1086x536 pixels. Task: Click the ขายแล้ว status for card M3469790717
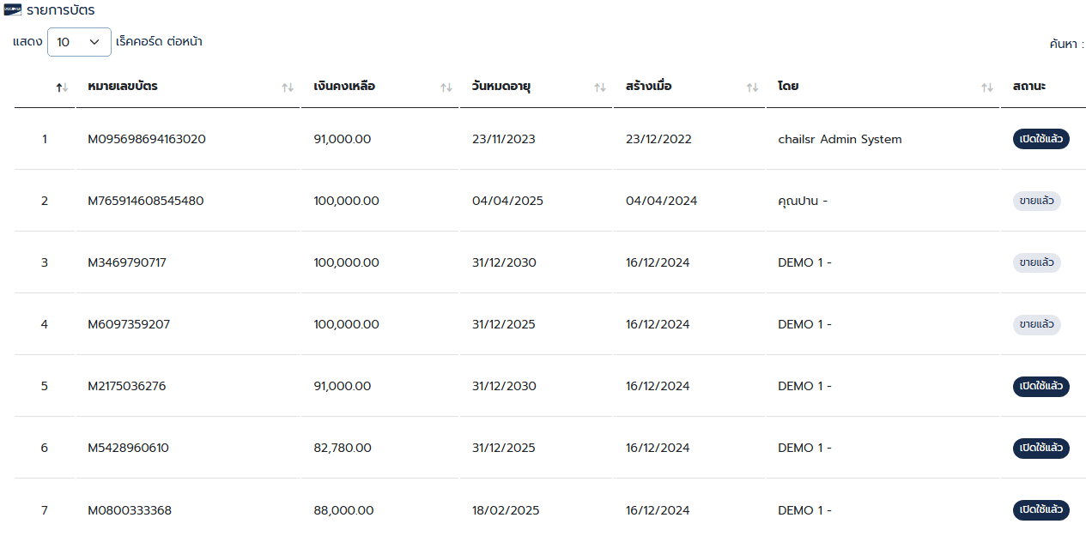pyautogui.click(x=1037, y=262)
